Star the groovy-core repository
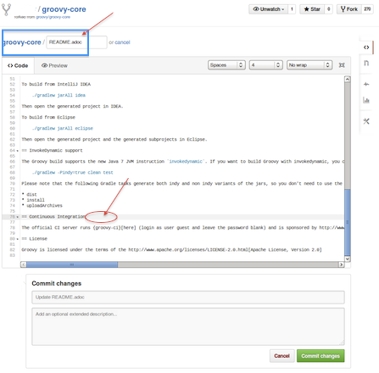 [312, 9]
